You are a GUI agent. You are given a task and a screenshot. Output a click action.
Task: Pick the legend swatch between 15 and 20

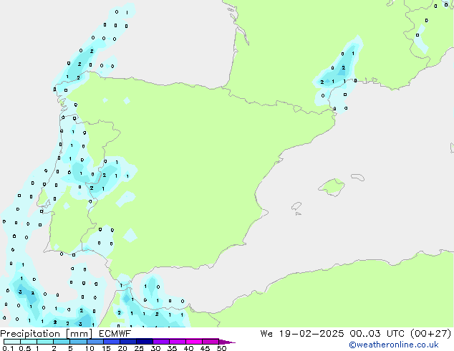(x=112, y=342)
